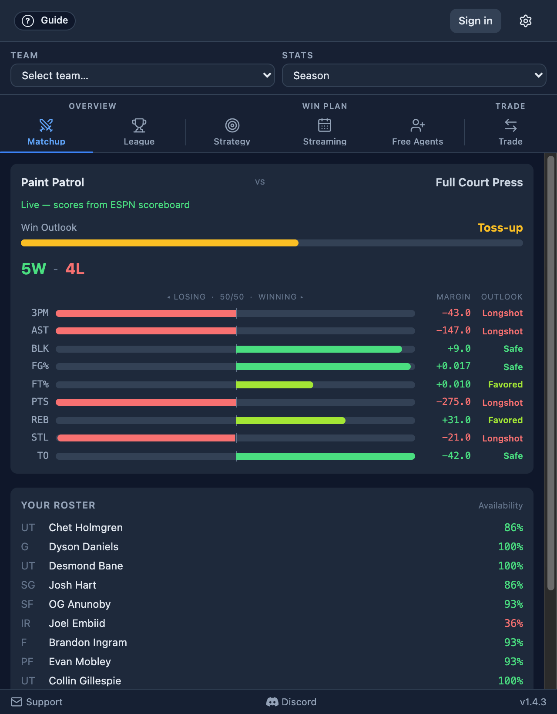Click the Streaming calendar icon

point(325,125)
